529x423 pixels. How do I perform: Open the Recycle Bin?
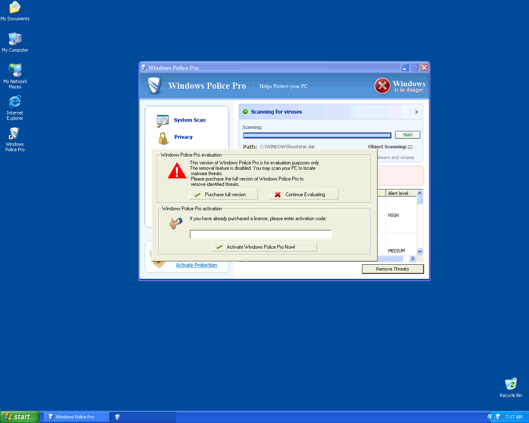[511, 384]
